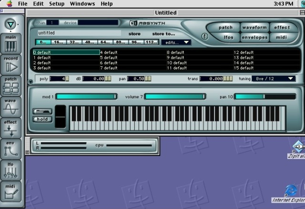The width and height of the screenshot is (305, 209).
Task: Click the store button
Action: tap(134, 34)
